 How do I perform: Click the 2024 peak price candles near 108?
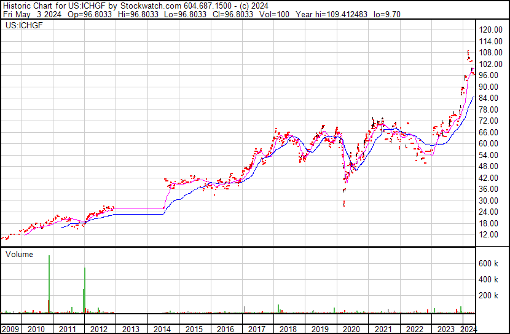(469, 54)
